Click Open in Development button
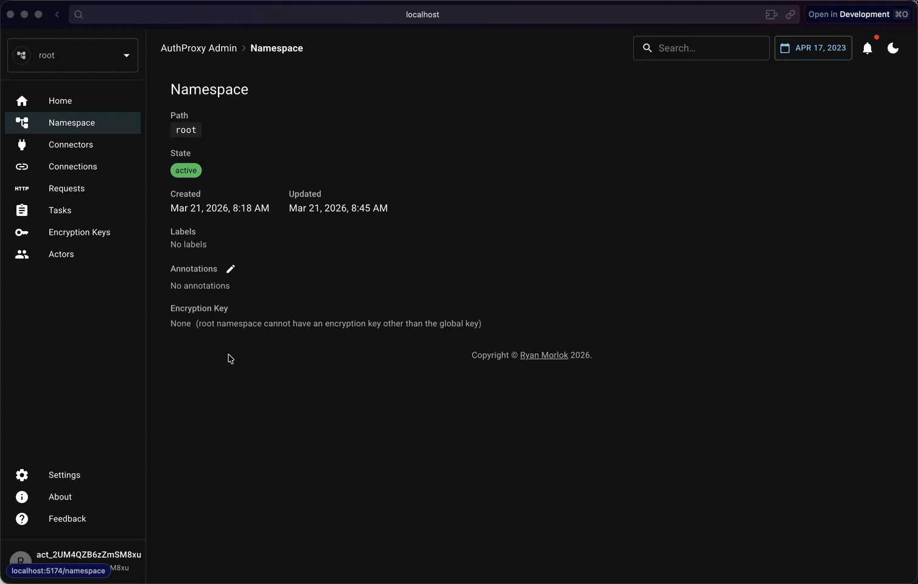The width and height of the screenshot is (918, 584). [858, 15]
